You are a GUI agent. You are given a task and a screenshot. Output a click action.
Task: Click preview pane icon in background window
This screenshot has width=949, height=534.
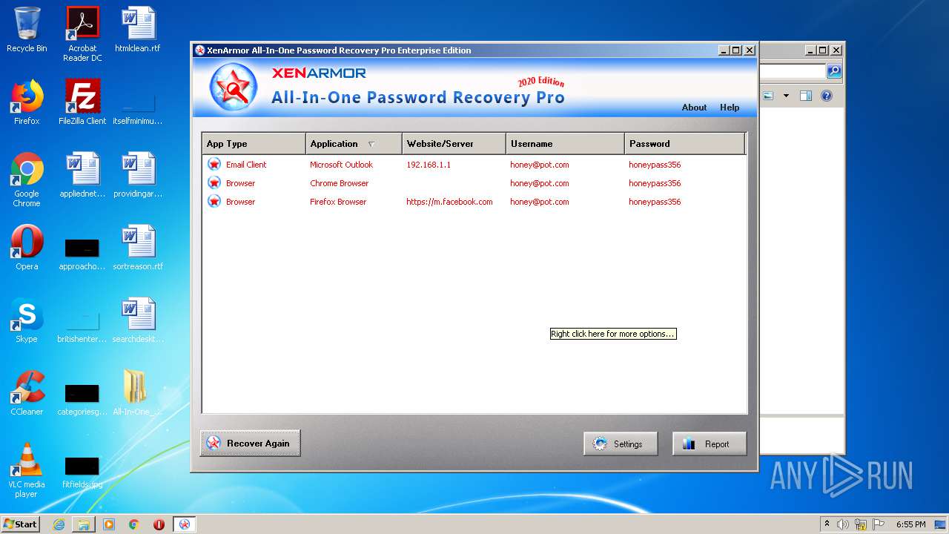click(x=806, y=96)
